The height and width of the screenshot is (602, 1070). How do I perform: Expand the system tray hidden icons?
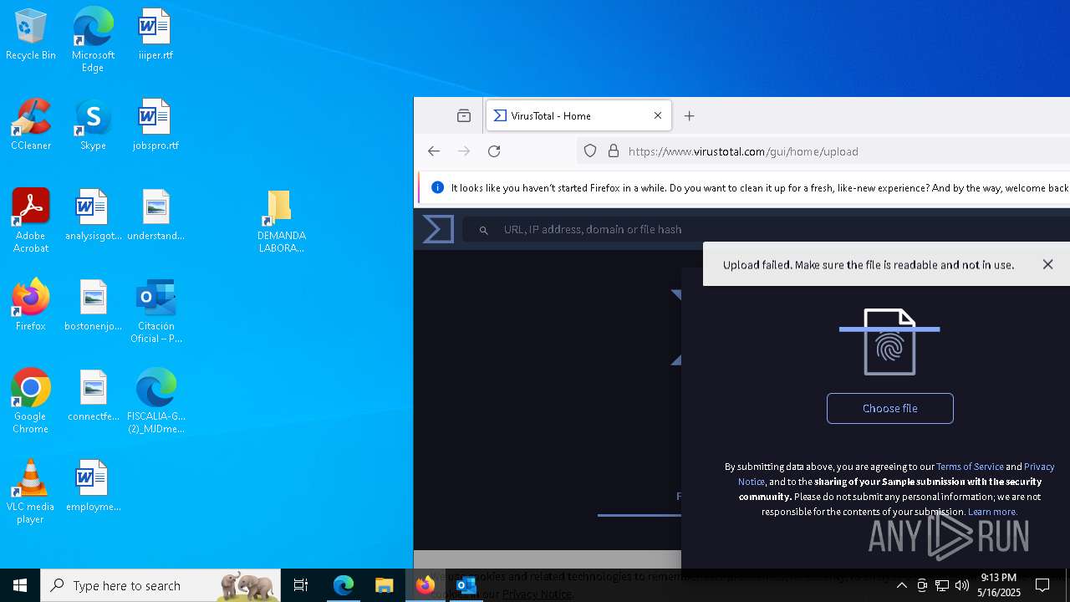click(x=901, y=585)
